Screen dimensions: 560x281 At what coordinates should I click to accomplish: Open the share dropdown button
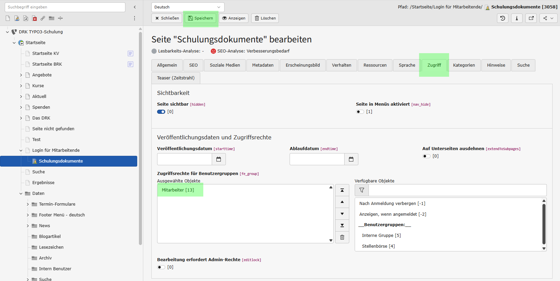[548, 18]
